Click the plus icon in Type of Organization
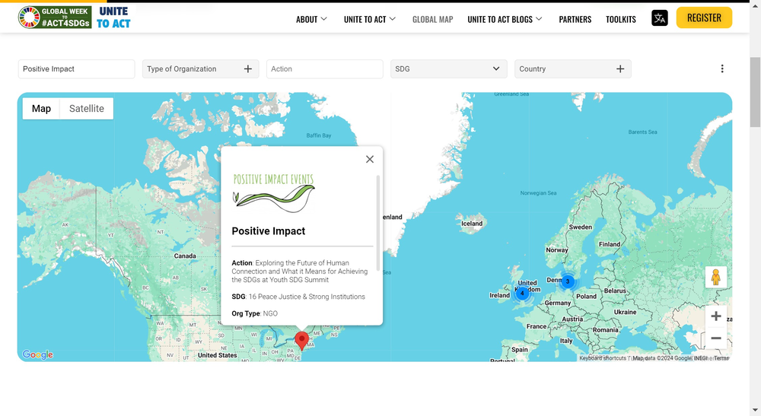761x416 pixels. point(248,69)
